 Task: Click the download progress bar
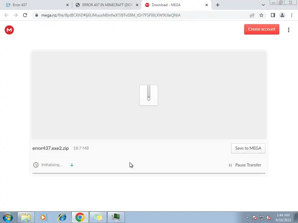149,173
